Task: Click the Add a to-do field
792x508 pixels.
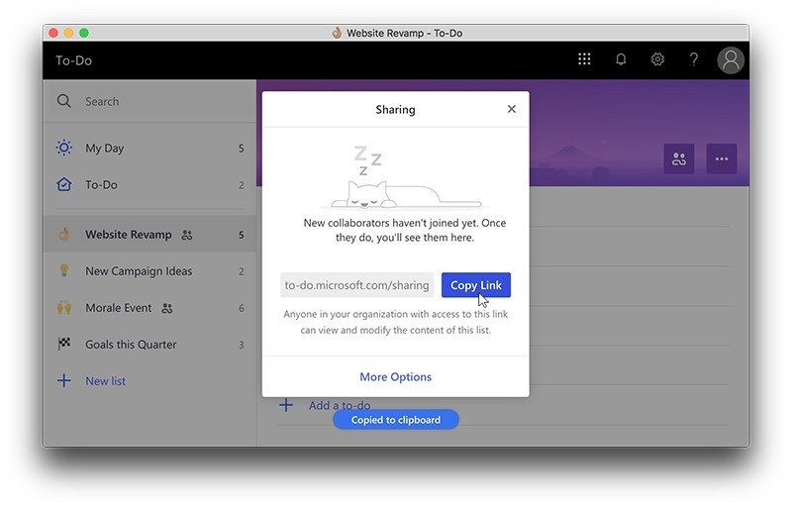Action: pyautogui.click(x=340, y=405)
